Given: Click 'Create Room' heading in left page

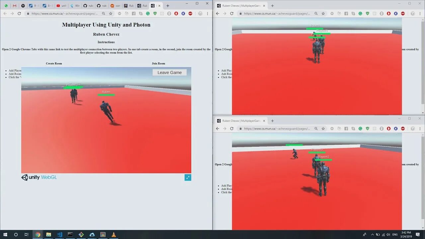Looking at the screenshot, I should tap(54, 63).
